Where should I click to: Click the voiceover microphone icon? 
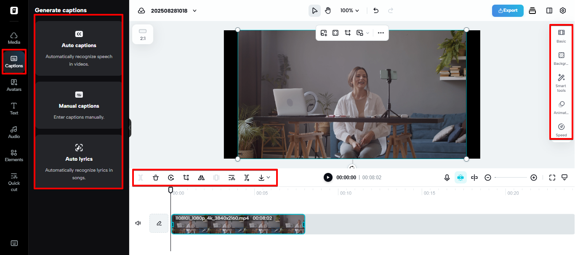[x=447, y=177]
